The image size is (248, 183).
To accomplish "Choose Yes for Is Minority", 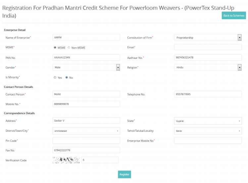I will 55,78.
